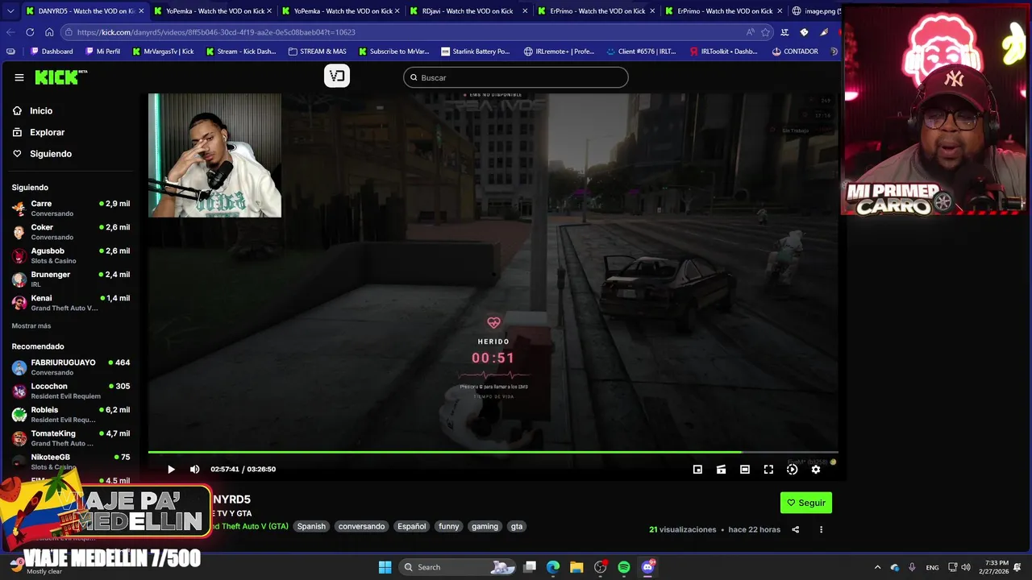Open Carre's channel in followed list
Viewport: 1032px width, 580px height.
71,208
